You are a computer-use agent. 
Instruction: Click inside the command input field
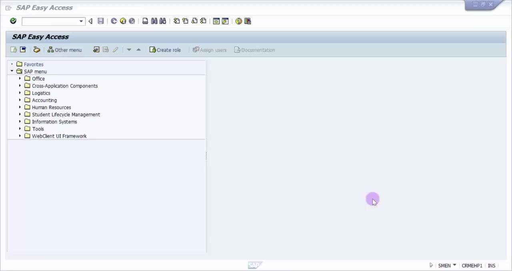click(x=50, y=21)
